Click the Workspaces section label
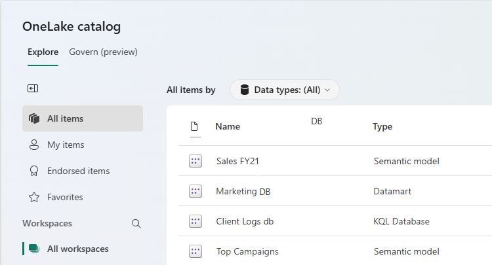Viewport: 492px width, 265px height. 47,223
